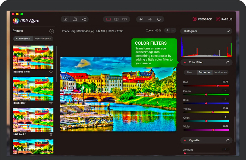Click the redo arrow
Viewport: 246px width, 160px height.
coord(150,19)
